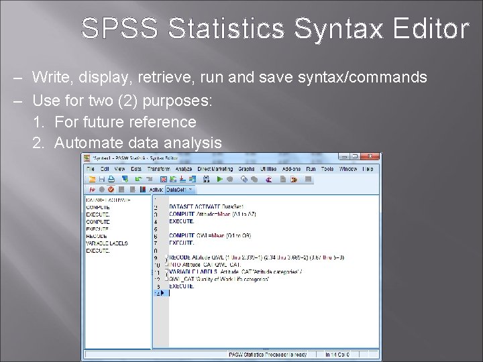The width and height of the screenshot is (483, 362).
Task: Click the 'DATASET ACTIVATE DataSet1' editor line
Action: click(207, 207)
